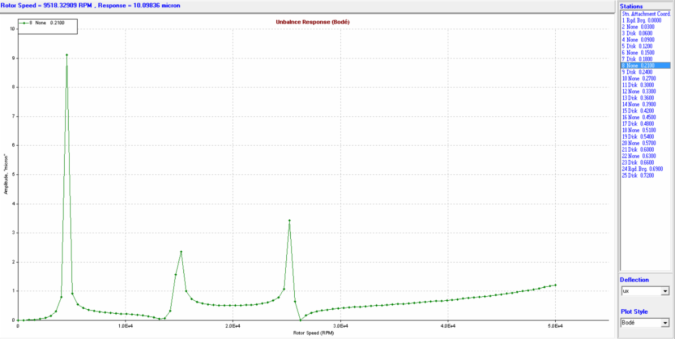Select station 18 None 0.5100
The height and width of the screenshot is (339, 675).
[638, 130]
